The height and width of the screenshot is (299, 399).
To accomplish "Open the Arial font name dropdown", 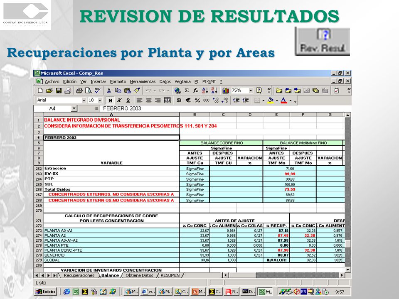I will pos(84,100).
